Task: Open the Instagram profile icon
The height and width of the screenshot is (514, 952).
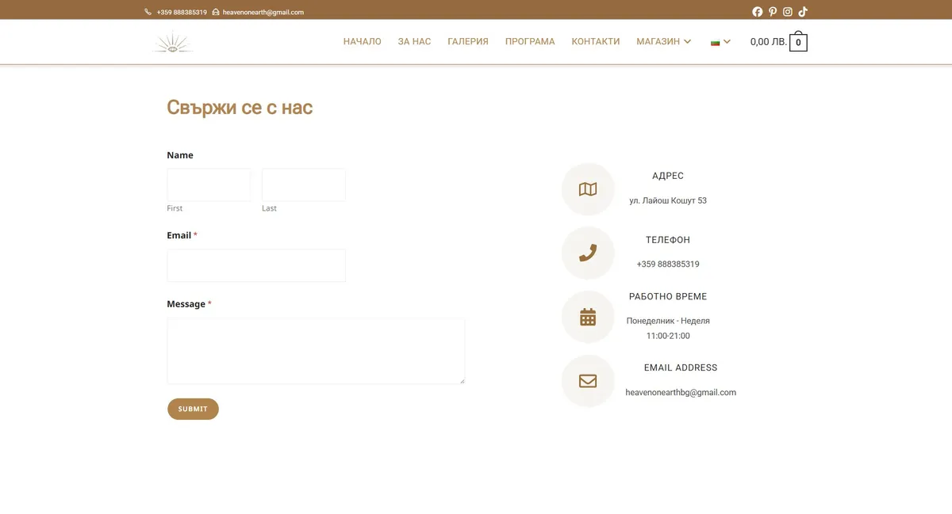Action: [x=788, y=12]
